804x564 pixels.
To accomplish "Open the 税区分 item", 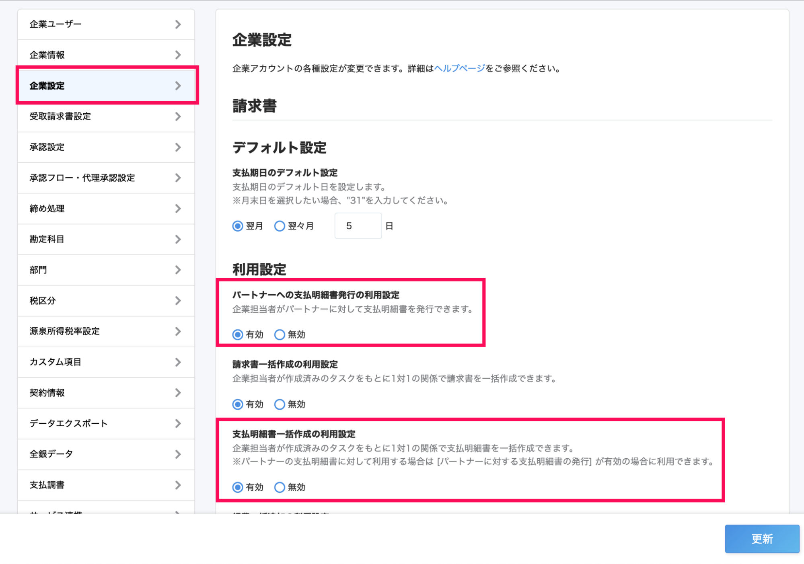I will [106, 301].
